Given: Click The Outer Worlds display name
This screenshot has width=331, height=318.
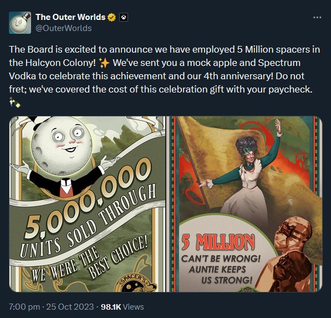Looking at the screenshot, I should 70,17.
